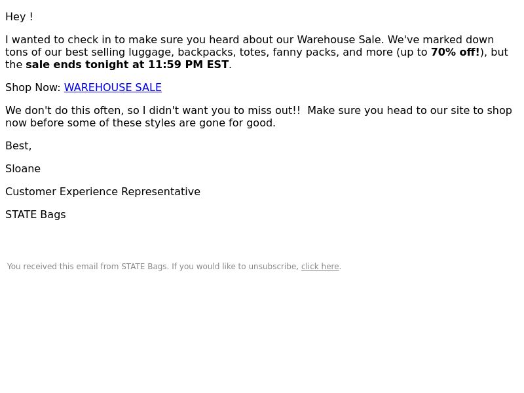Click the 'Shop Now:' label

point(33,88)
